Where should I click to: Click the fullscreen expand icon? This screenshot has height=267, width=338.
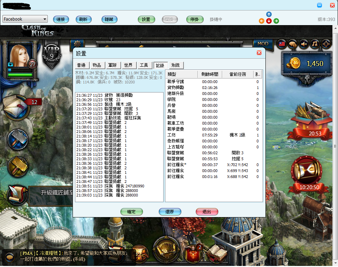(x=326, y=44)
